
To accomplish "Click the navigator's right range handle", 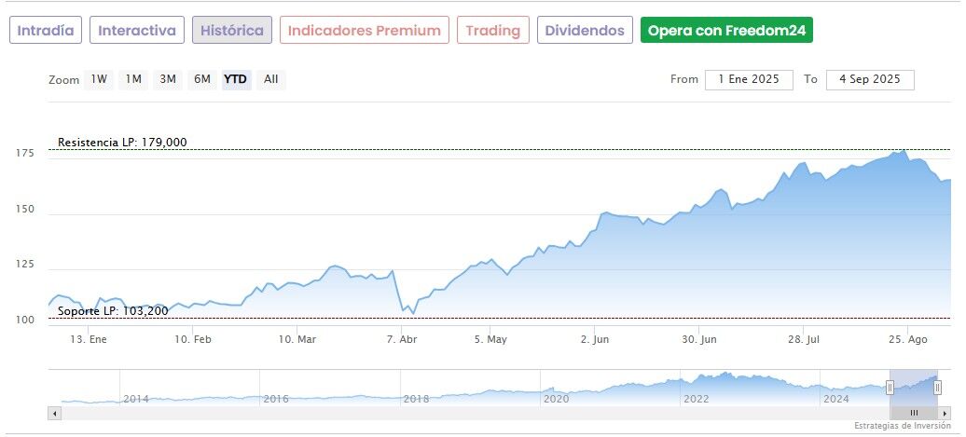I will 937,387.
